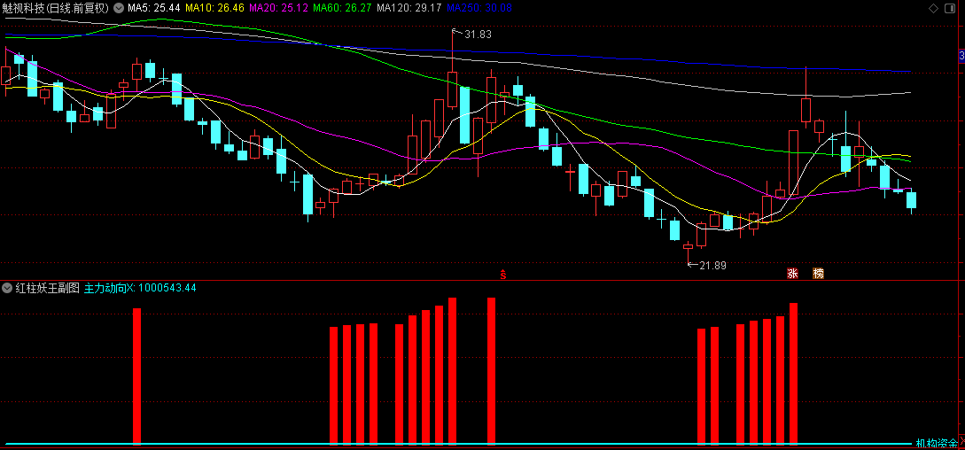Open dropdown arrow beside 红柱妖王副图
This screenshot has height=450, width=965.
click(7, 288)
